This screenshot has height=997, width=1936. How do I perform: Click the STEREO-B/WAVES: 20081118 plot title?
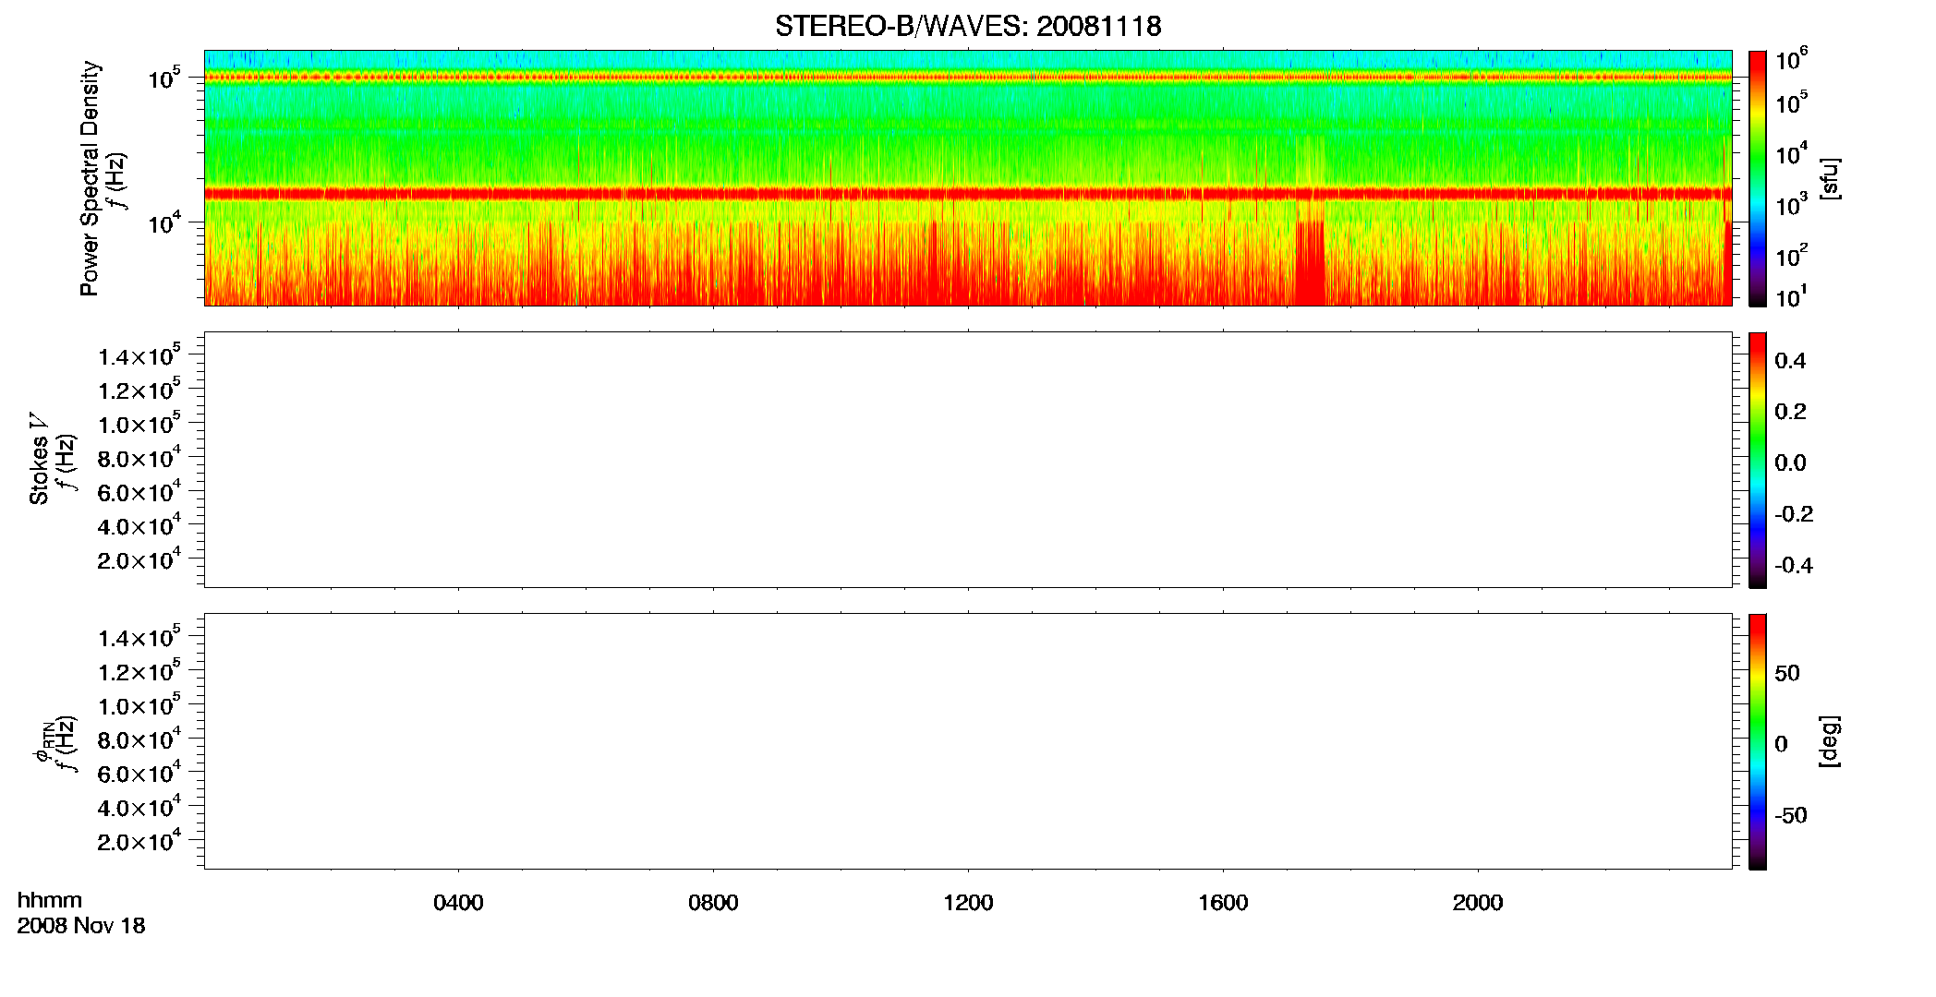[x=968, y=26]
